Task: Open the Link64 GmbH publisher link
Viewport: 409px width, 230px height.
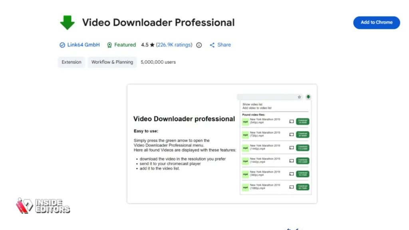Action: coord(83,45)
